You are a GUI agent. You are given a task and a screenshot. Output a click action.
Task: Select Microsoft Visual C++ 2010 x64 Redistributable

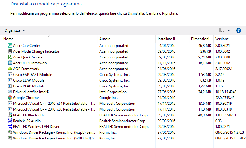pyautogui.click(x=55, y=104)
